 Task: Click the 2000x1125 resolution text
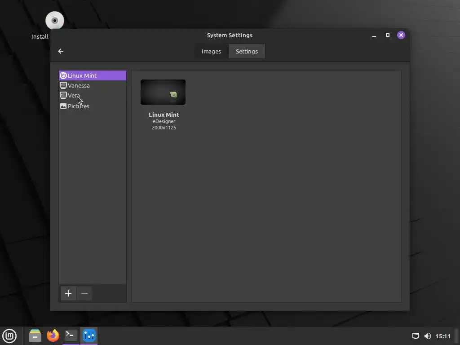pos(164,128)
